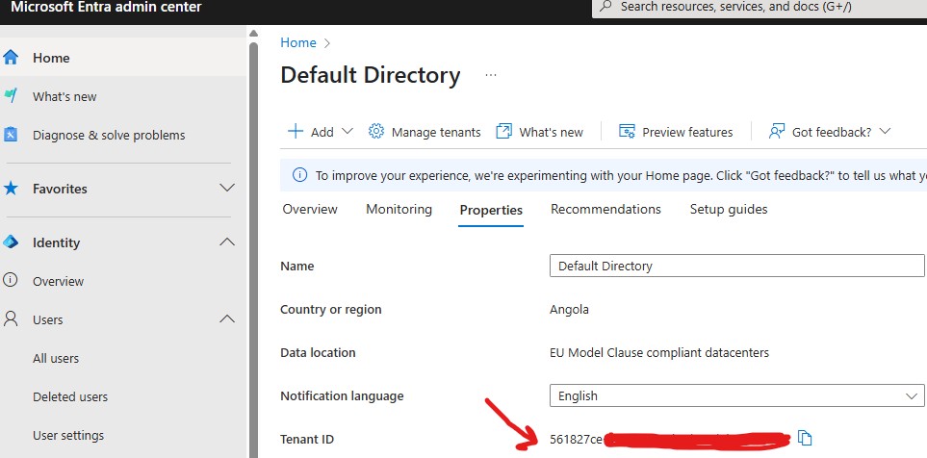Open the Recommendations tab
Viewport: 927px width, 458px height.
coord(606,209)
